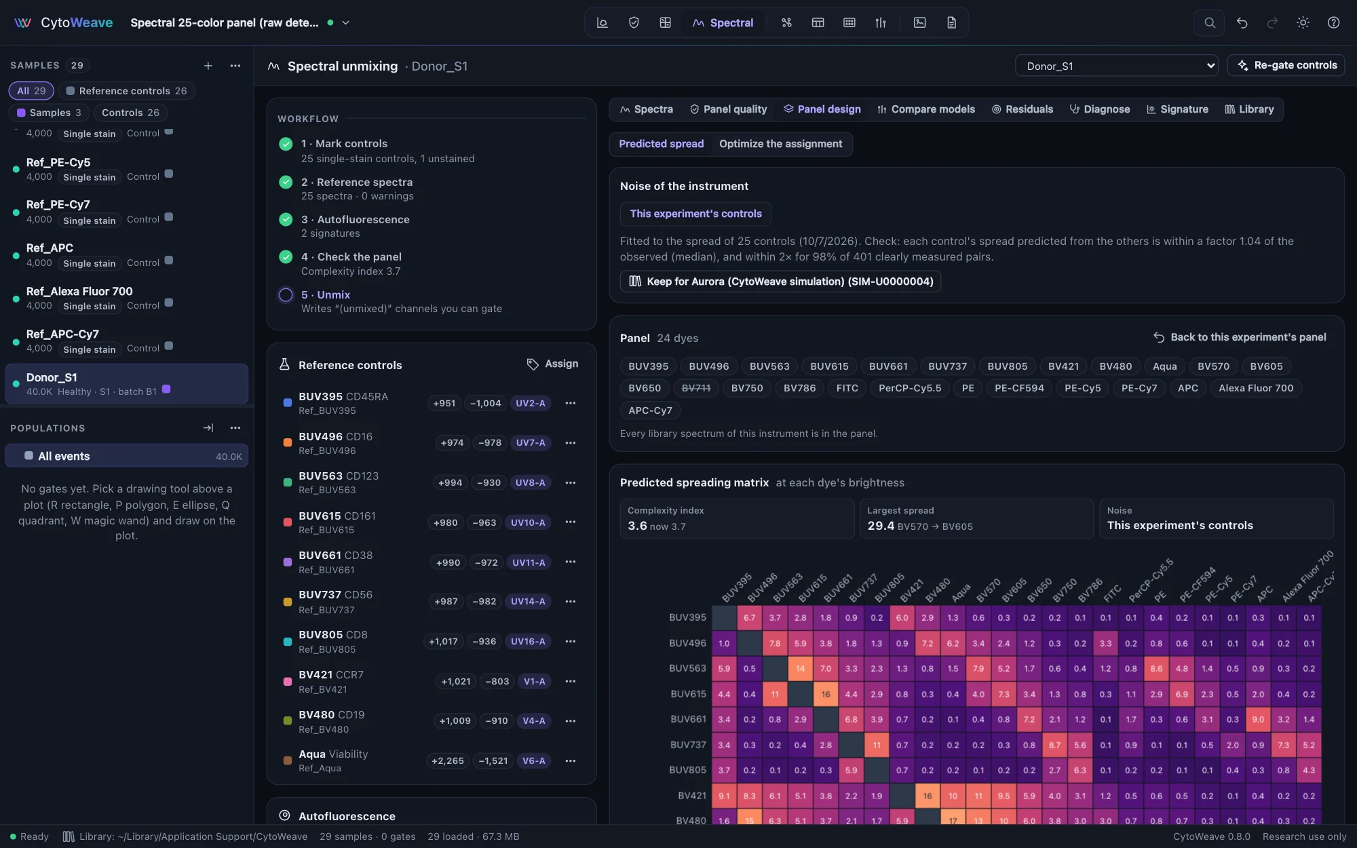This screenshot has height=848, width=1357.
Task: Toggle the light/dark theme sun icon
Action: 1303,22
